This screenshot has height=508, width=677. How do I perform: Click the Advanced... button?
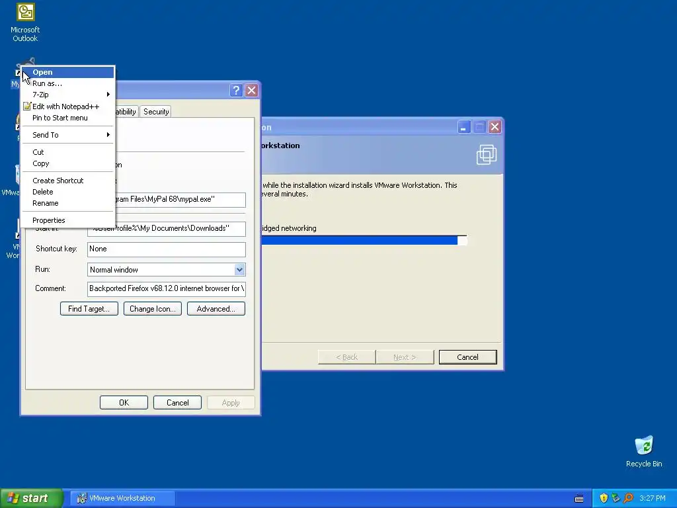tap(216, 309)
